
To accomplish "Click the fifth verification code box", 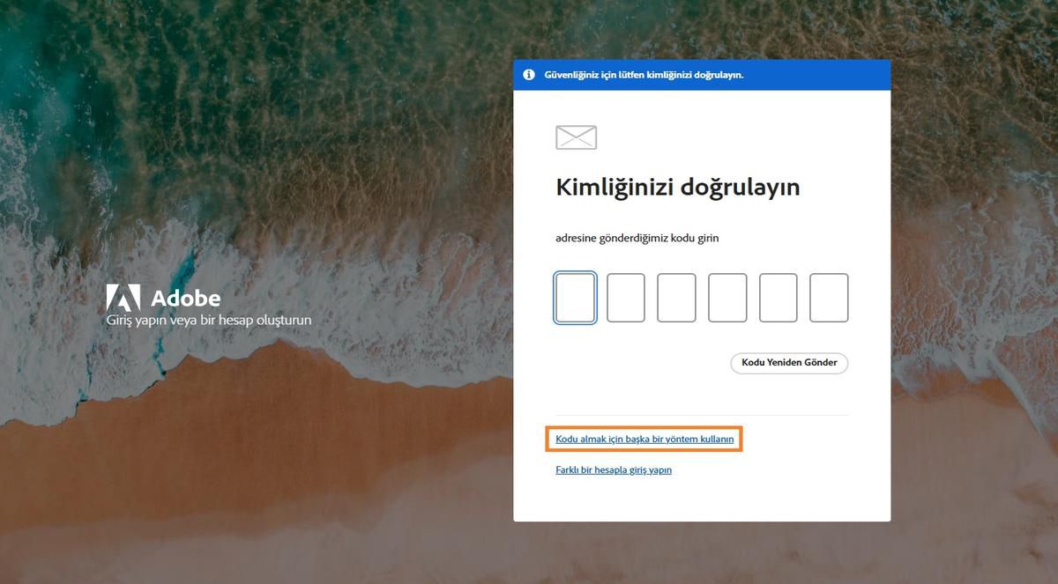I will click(x=778, y=297).
